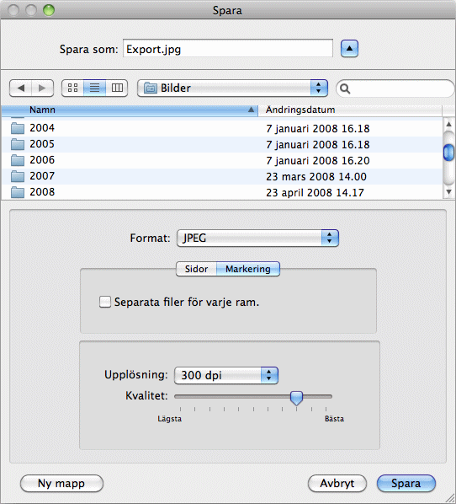
Task: Enable Separata filer för varje ram checkbox
Action: pyautogui.click(x=105, y=302)
